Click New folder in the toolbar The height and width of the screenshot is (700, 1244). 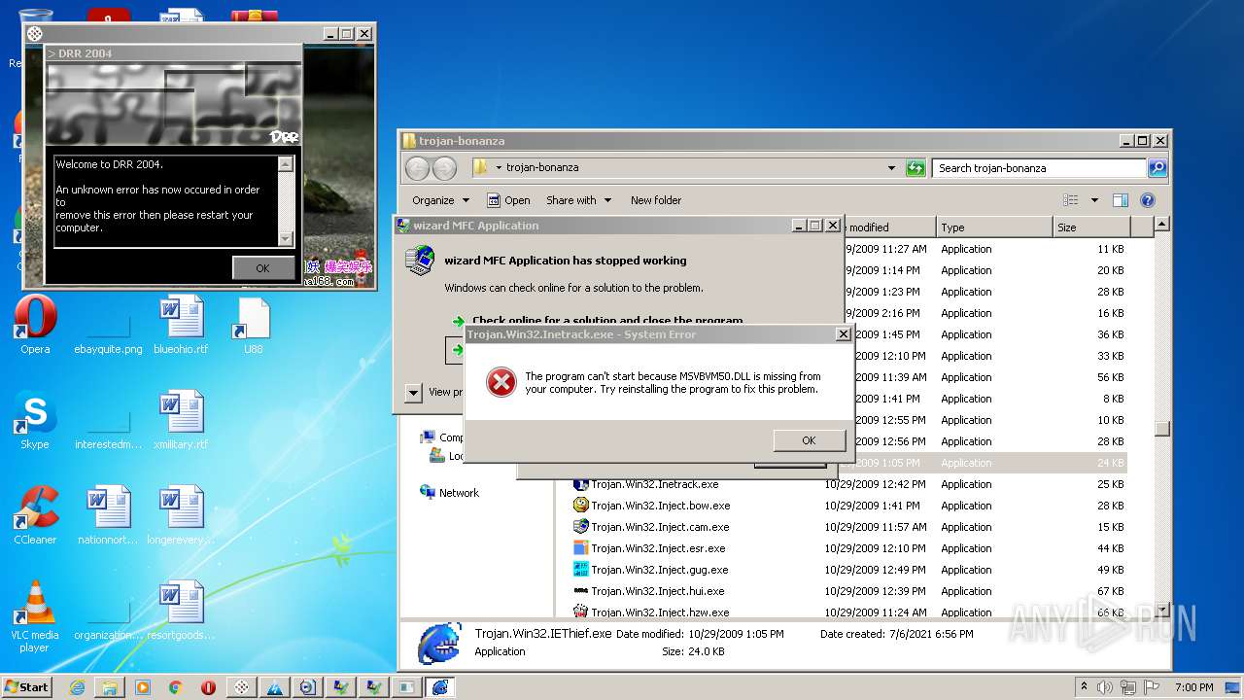(656, 200)
